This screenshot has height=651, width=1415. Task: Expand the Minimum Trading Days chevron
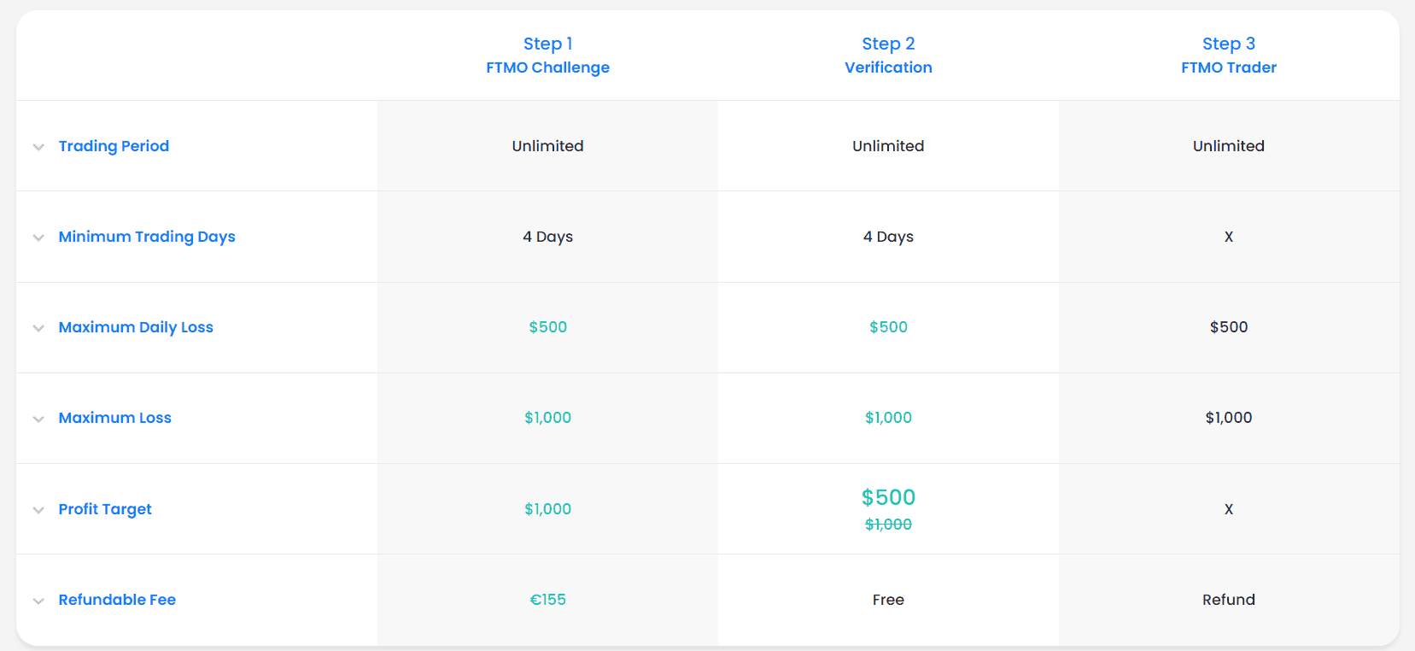38,238
